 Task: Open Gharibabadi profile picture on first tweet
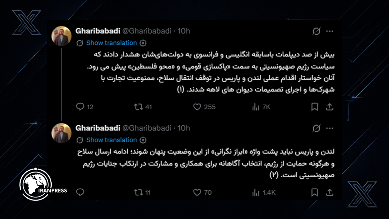[61, 36]
